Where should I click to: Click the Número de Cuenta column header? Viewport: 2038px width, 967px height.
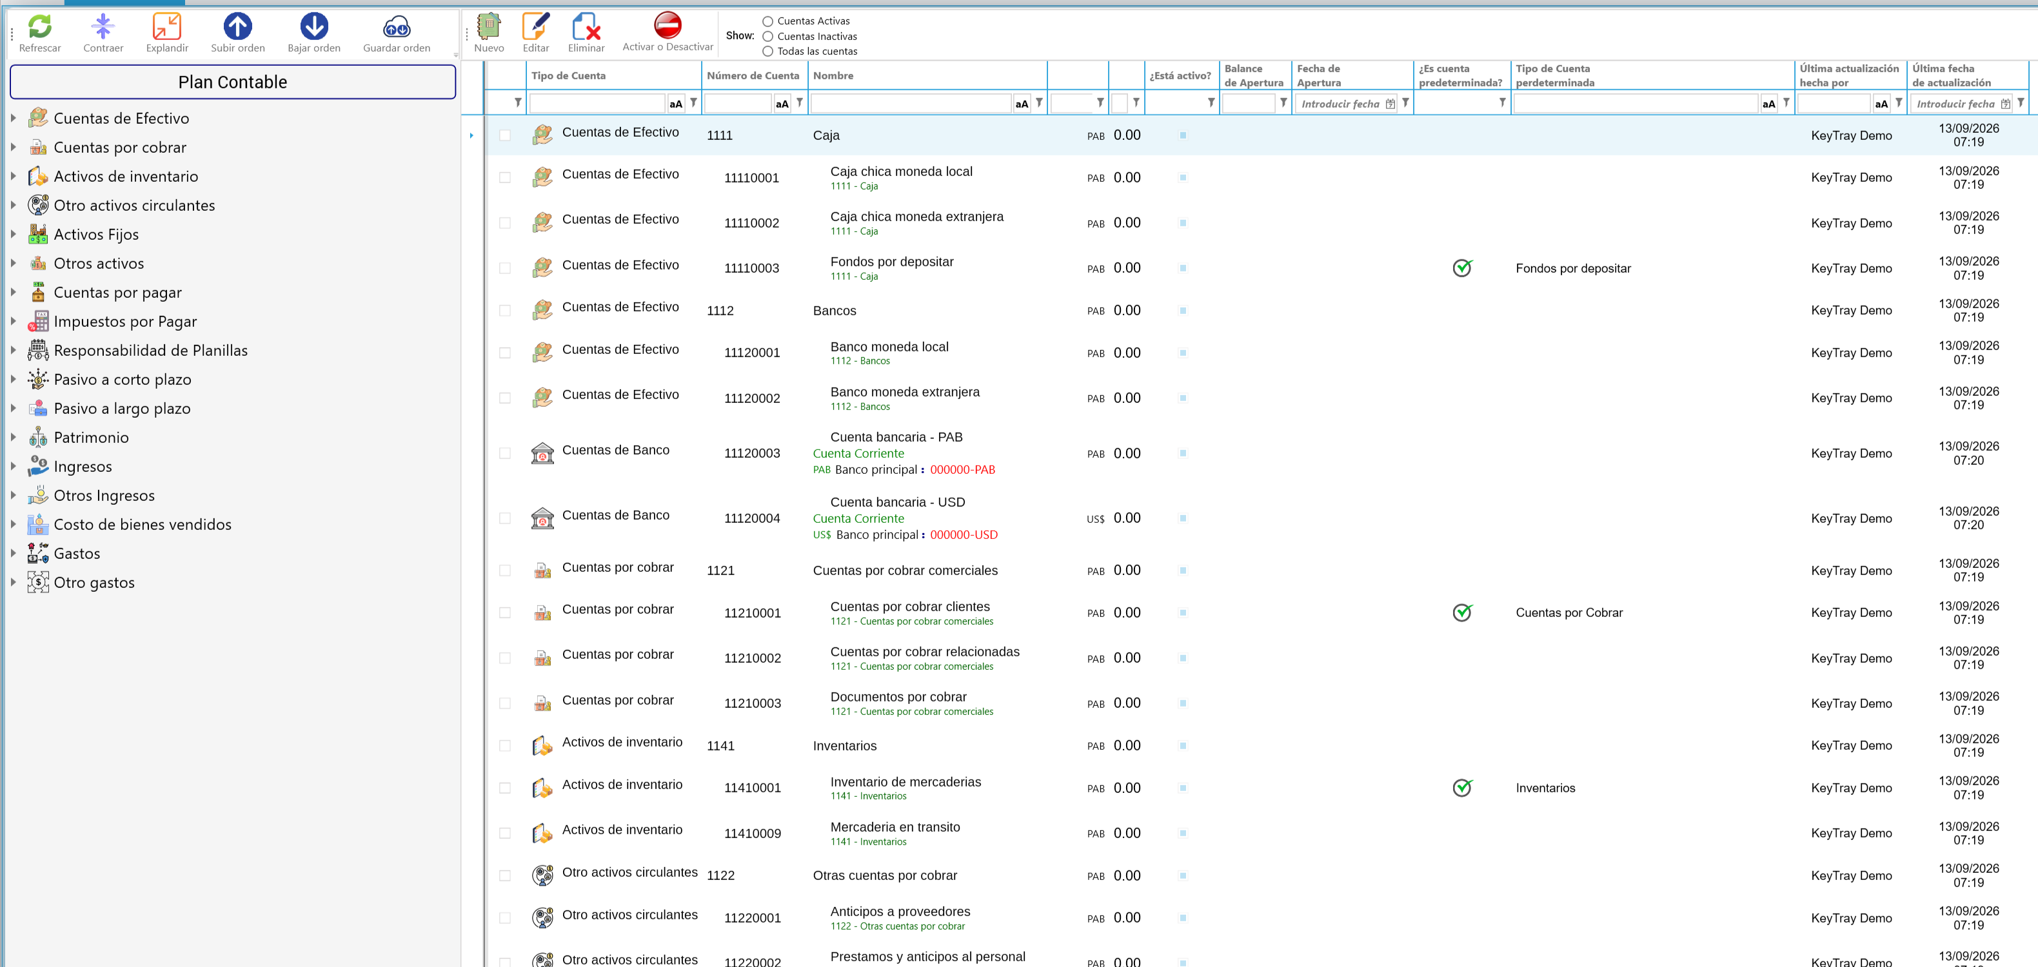pyautogui.click(x=753, y=75)
